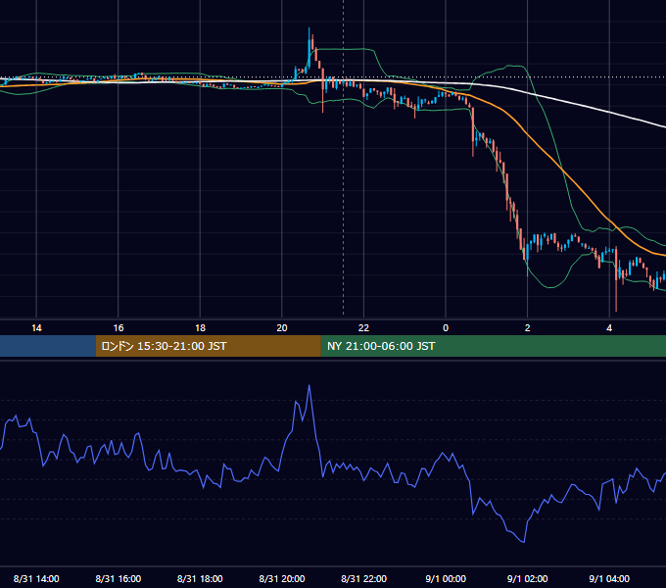
Task: Click the price chart hour label 2
Action: point(528,328)
